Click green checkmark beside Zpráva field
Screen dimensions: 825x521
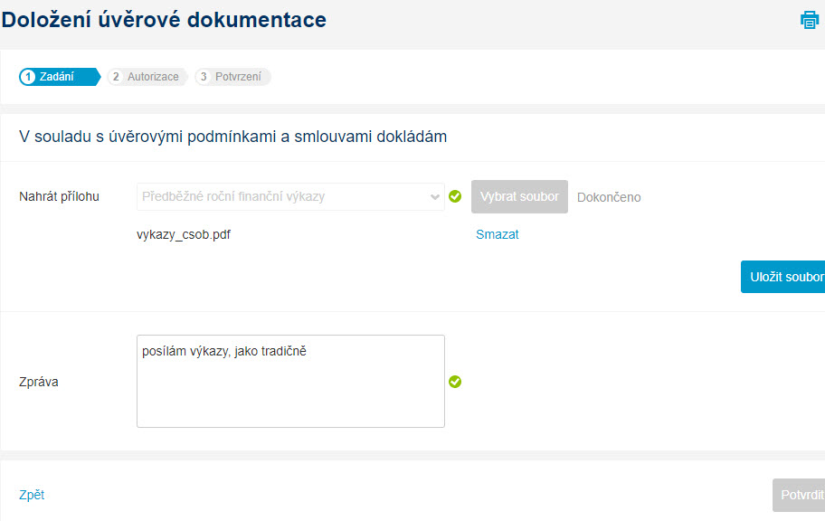[455, 382]
